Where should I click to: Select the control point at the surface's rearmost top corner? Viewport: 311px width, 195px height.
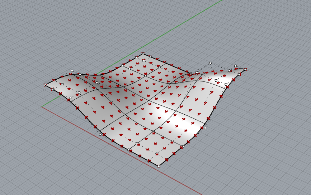(x=143, y=53)
